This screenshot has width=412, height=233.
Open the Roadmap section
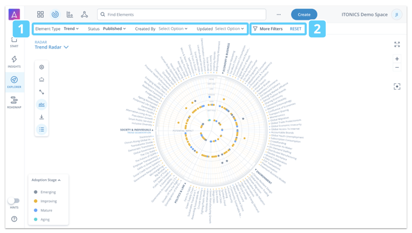14,102
